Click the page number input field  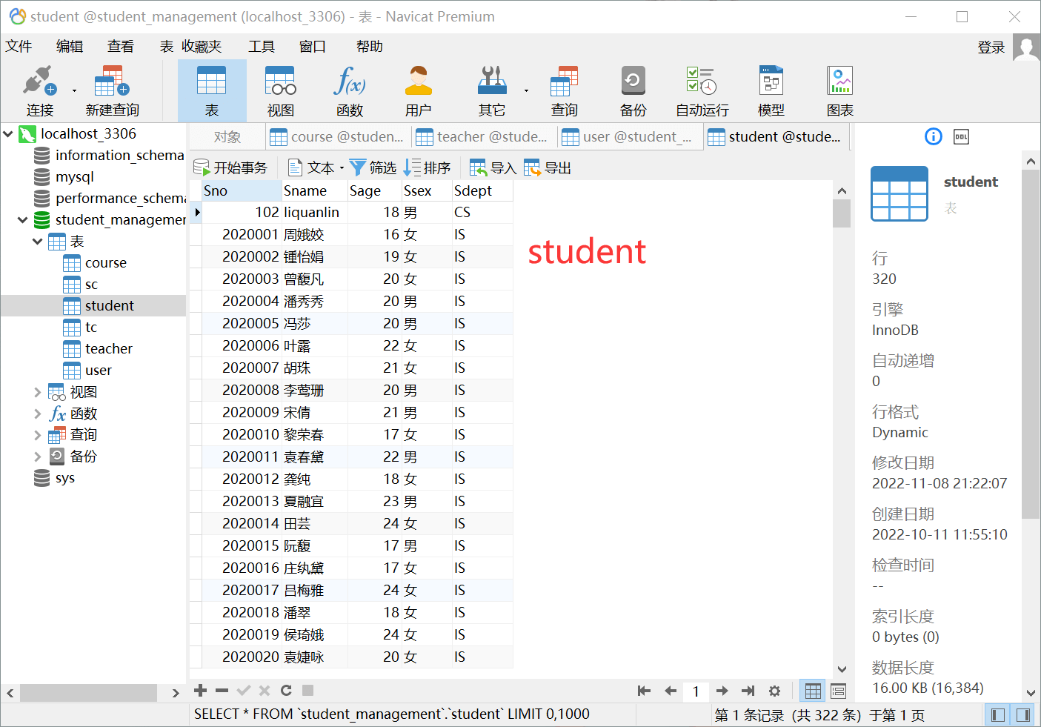click(x=696, y=691)
